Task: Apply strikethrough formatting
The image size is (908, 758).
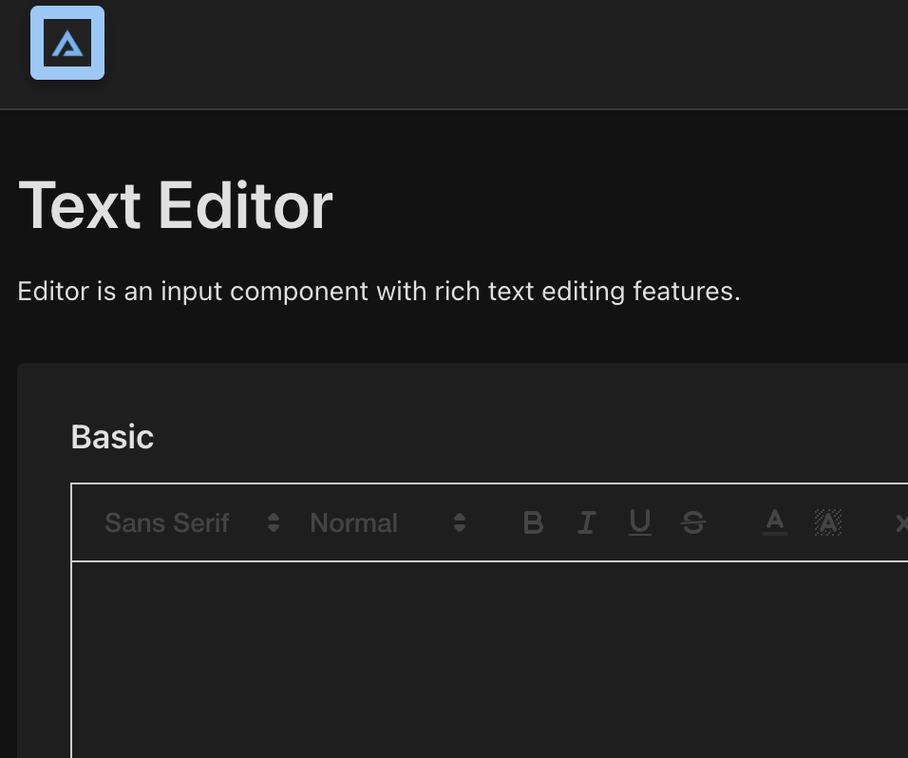Action: click(x=692, y=522)
